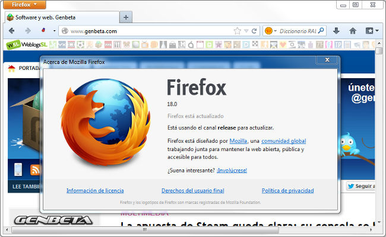Open the teddy bear bookmark icon
Screen dimensions: 386x237
coord(126,44)
